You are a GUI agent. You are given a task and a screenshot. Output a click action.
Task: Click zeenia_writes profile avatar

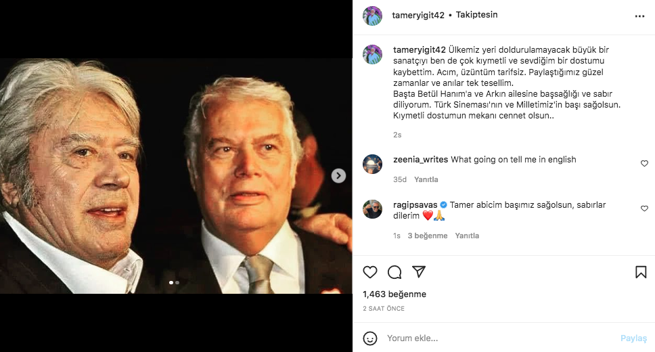[372, 164]
